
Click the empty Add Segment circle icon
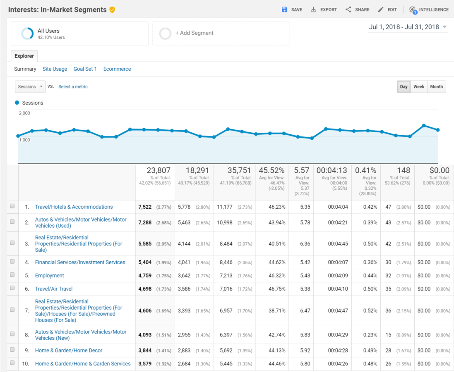click(x=165, y=33)
